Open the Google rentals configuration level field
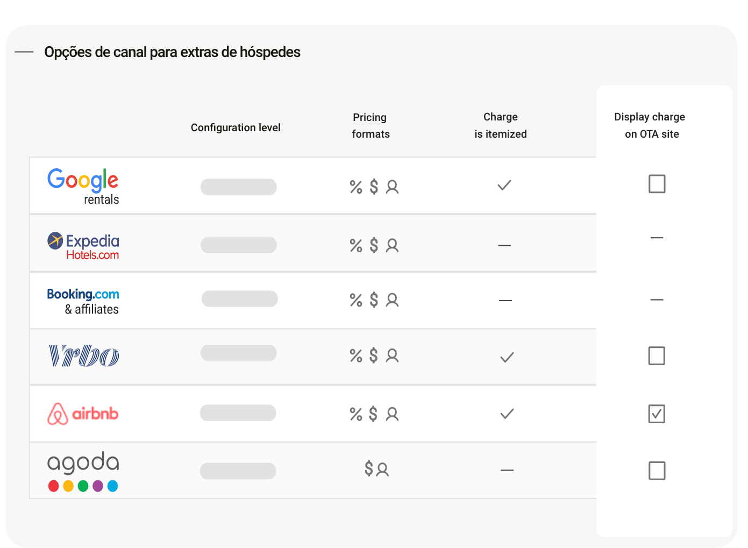This screenshot has width=748, height=548. click(x=239, y=187)
